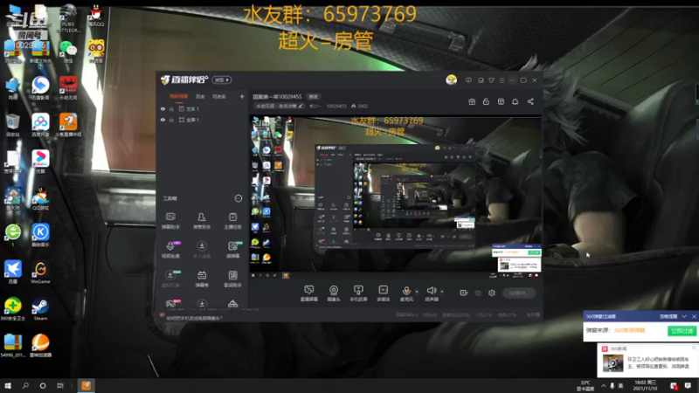Add a new scene with plus
This screenshot has height=393, width=699.
(242, 96)
